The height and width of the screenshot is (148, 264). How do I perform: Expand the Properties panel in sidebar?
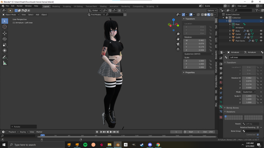190,73
